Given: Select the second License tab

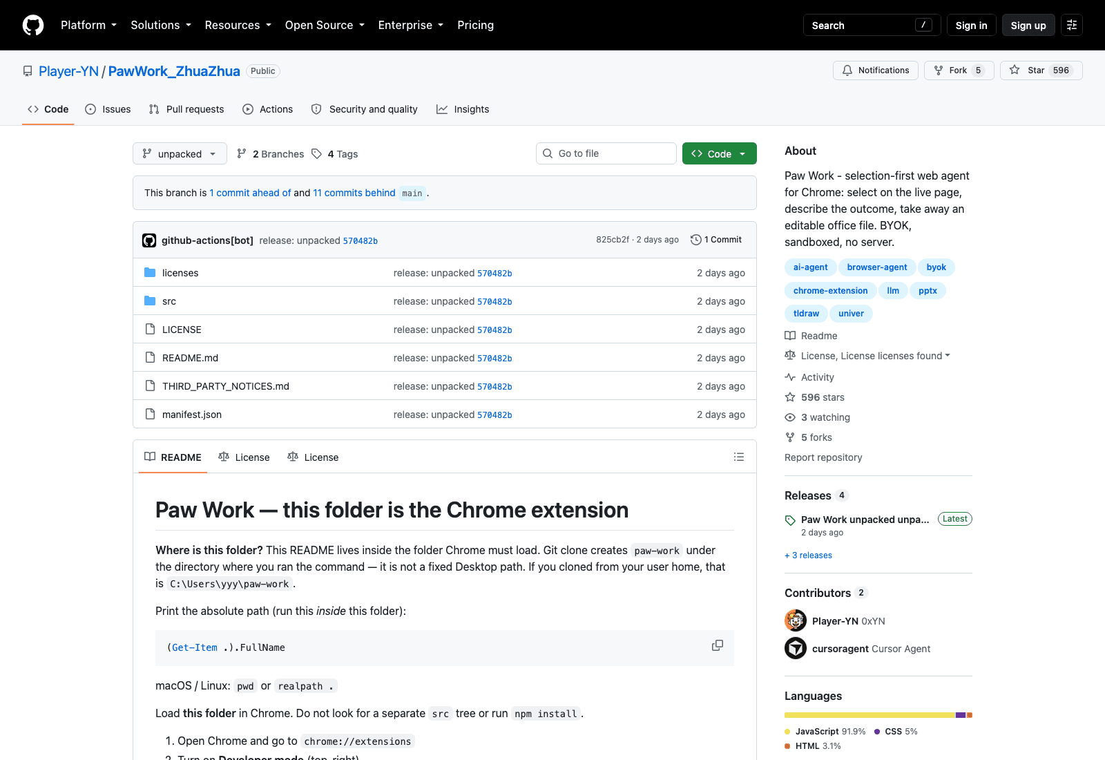Looking at the screenshot, I should (314, 457).
